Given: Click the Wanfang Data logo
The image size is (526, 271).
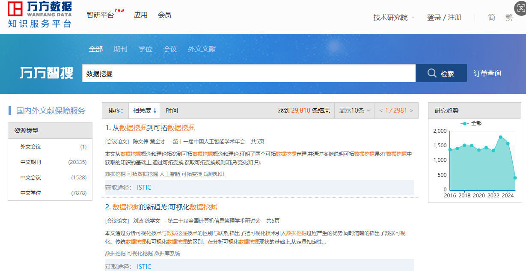Looking at the screenshot, I should [x=40, y=15].
